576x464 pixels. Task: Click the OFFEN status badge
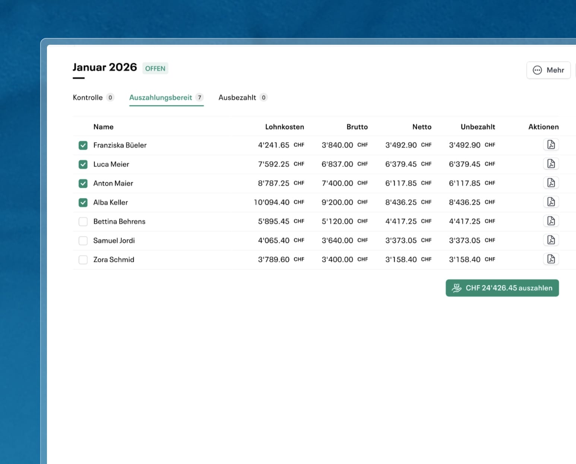(155, 68)
